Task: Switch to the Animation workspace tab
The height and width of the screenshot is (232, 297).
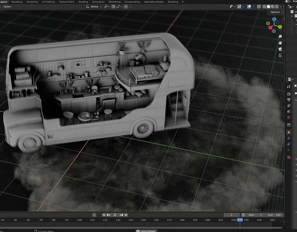Action: click(x=98, y=2)
